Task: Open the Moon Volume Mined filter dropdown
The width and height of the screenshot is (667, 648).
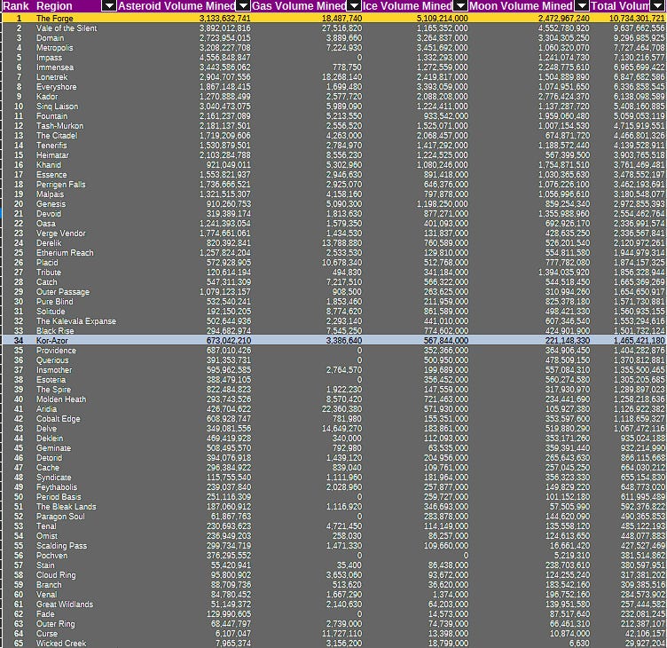Action: (582, 5)
